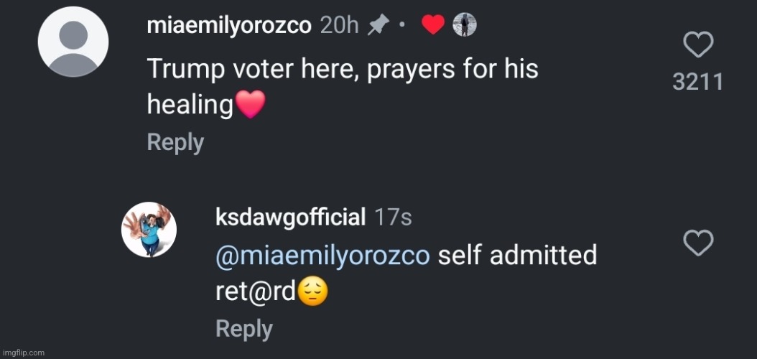This screenshot has width=757, height=359.
Task: Reply to the Trump voter comment
Action: pos(175,142)
